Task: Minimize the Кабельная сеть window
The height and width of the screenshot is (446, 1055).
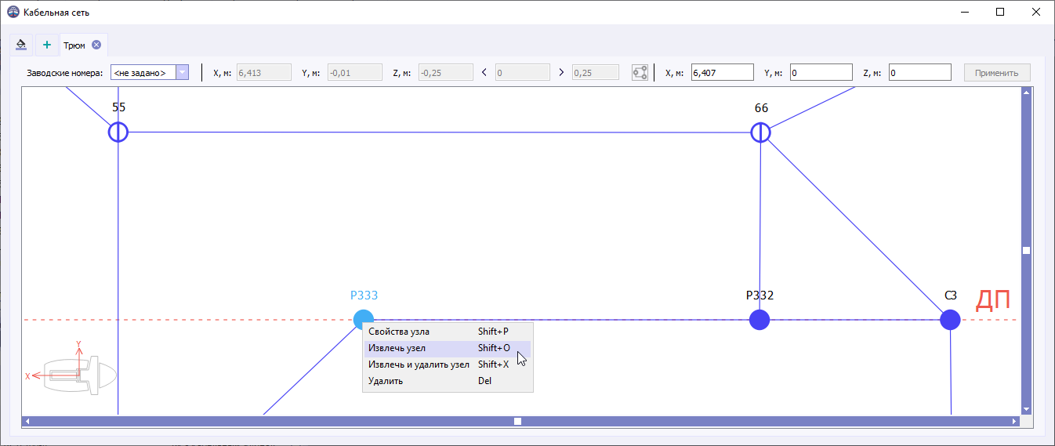Action: pyautogui.click(x=964, y=12)
